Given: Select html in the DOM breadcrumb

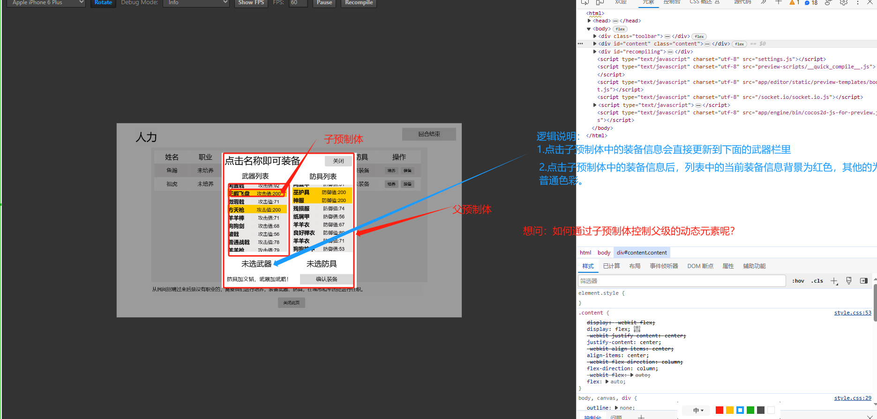Looking at the screenshot, I should pos(585,253).
